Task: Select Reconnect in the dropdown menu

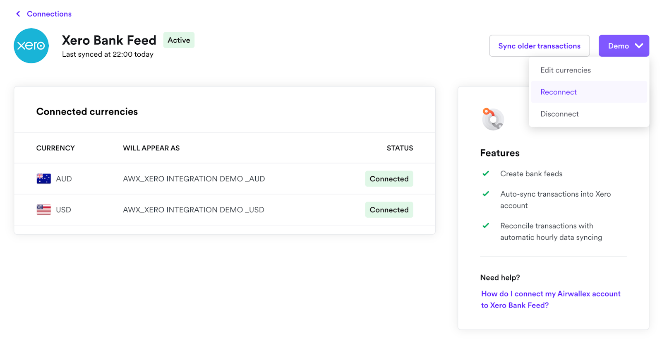Action: 589,92
